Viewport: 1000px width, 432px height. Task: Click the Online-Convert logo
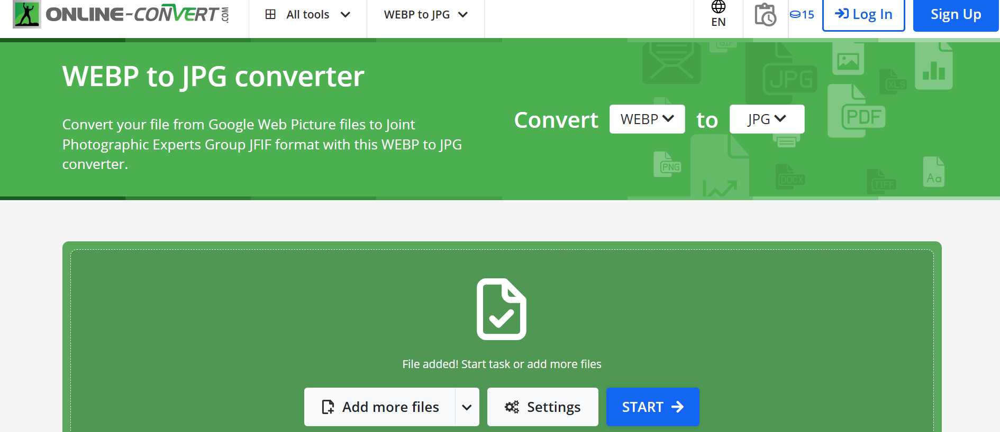point(121,14)
